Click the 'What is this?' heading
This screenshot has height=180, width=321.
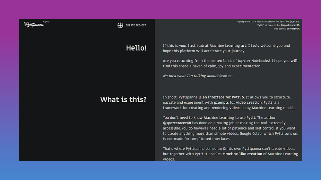pyautogui.click(x=124, y=99)
